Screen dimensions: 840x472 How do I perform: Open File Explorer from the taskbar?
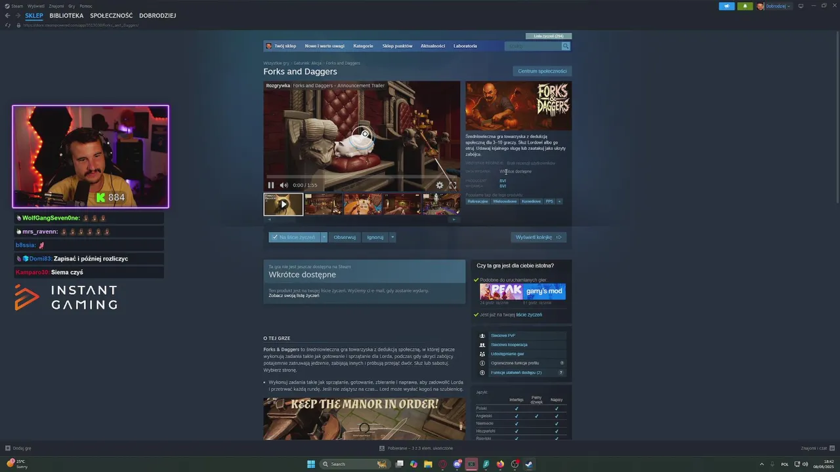click(428, 464)
